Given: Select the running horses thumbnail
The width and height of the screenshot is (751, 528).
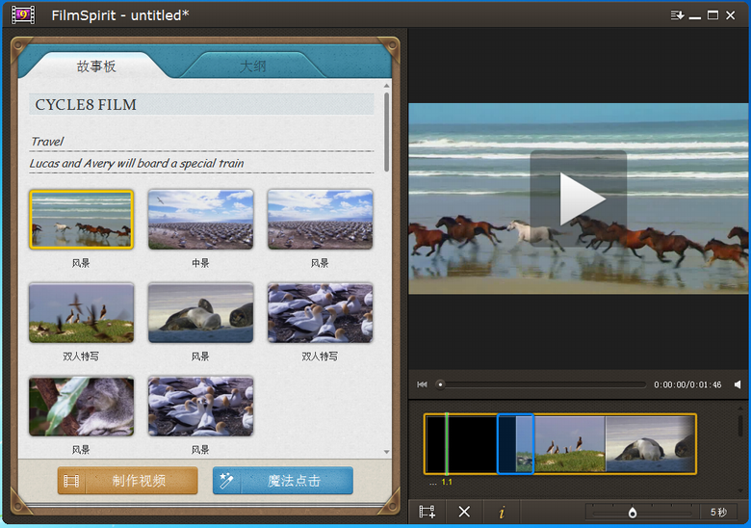Looking at the screenshot, I should pyautogui.click(x=81, y=220).
